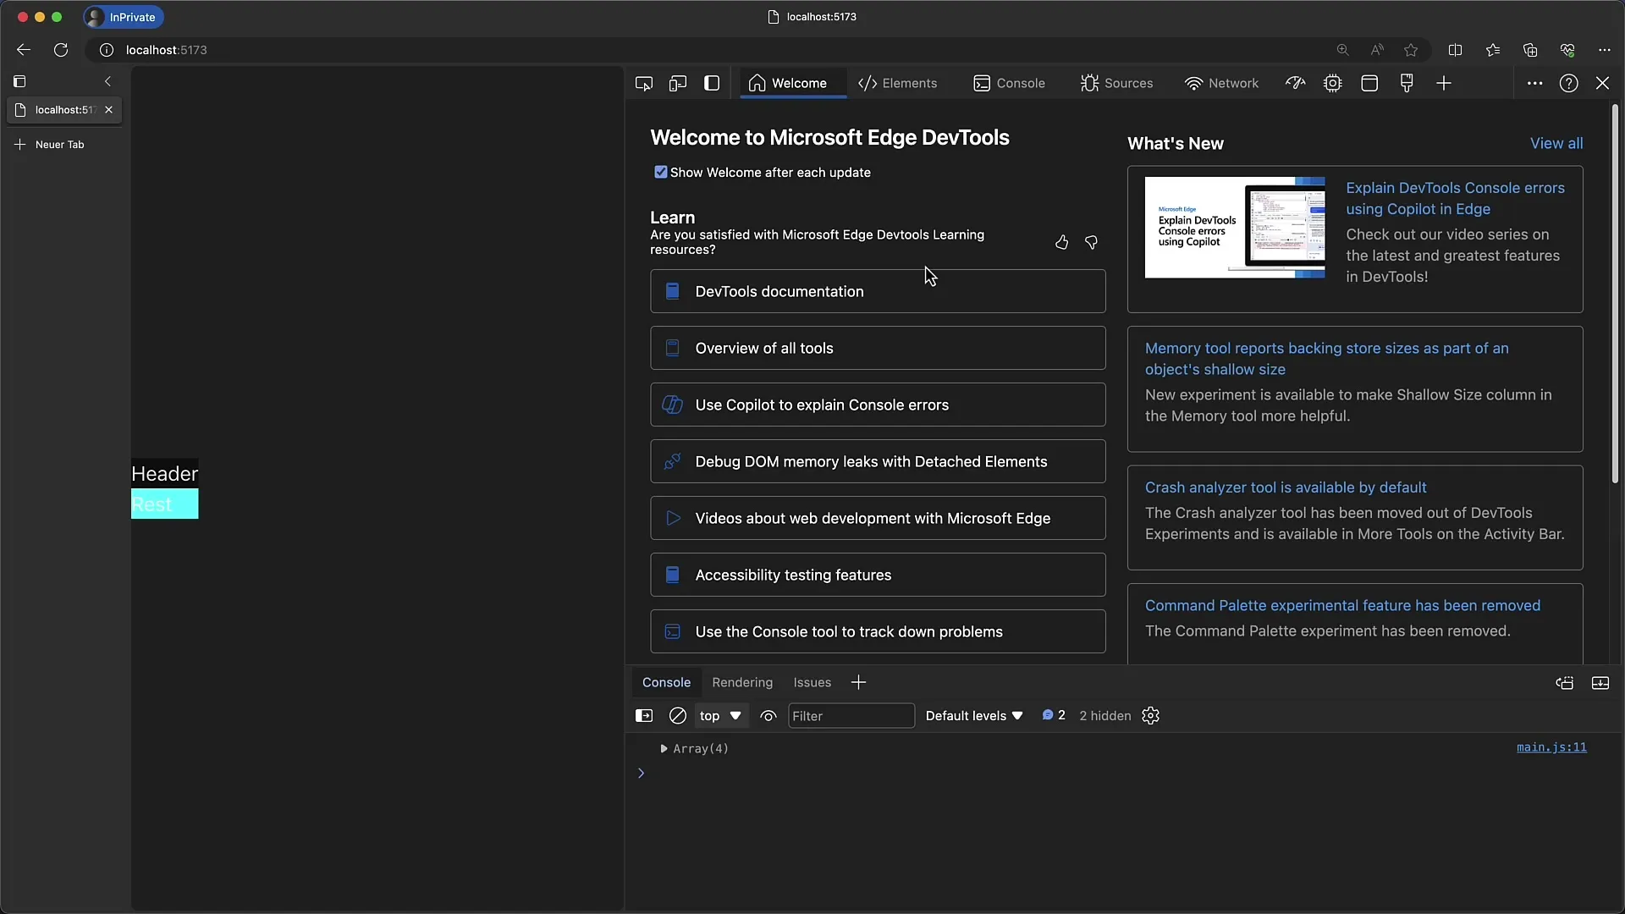Image resolution: width=1625 pixels, height=914 pixels.
Task: Open the Default levels dropdown
Action: pos(973,715)
